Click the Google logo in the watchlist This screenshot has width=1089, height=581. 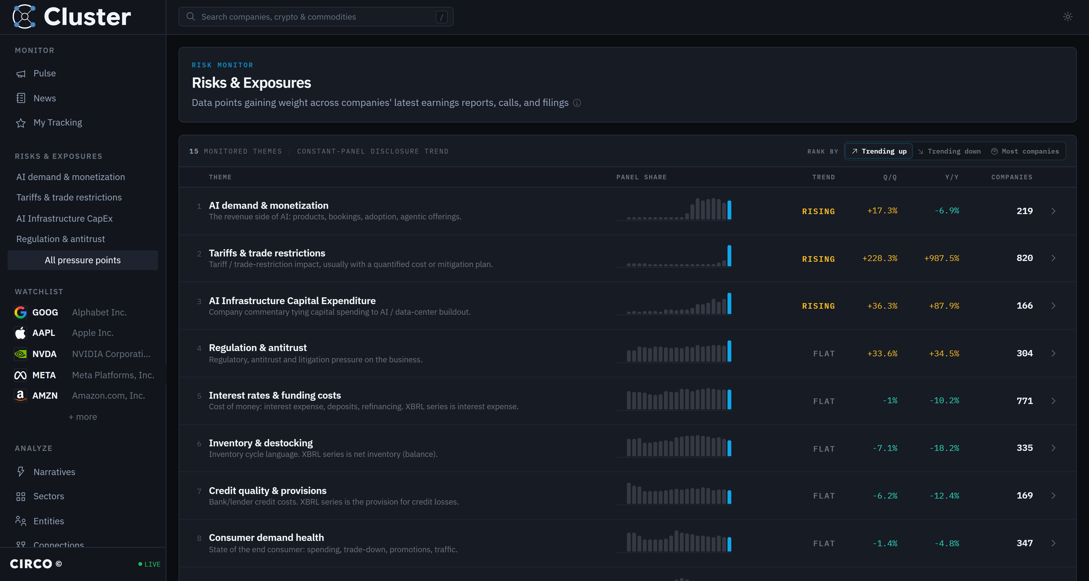[20, 312]
